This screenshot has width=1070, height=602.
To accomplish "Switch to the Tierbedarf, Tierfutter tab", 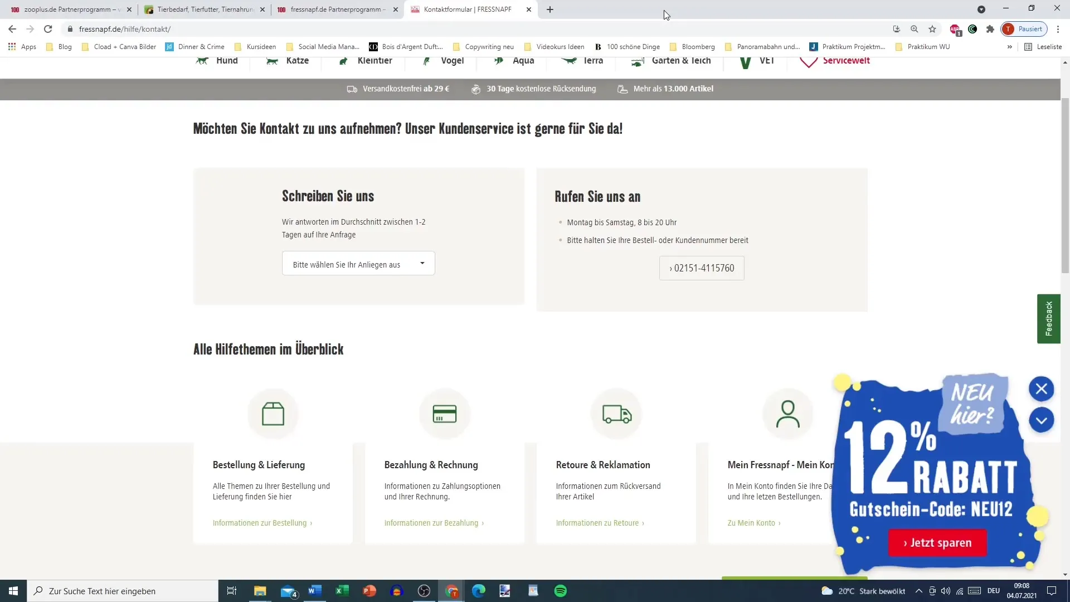I will (x=205, y=9).
